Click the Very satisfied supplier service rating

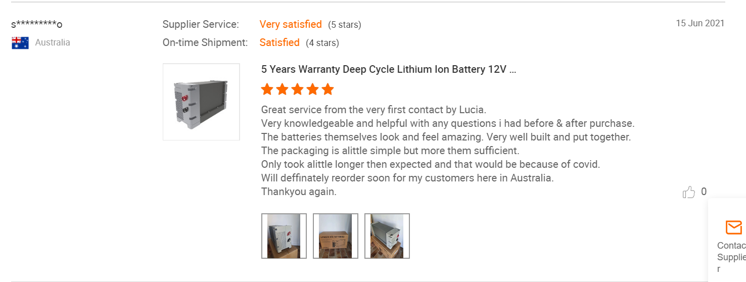click(291, 24)
